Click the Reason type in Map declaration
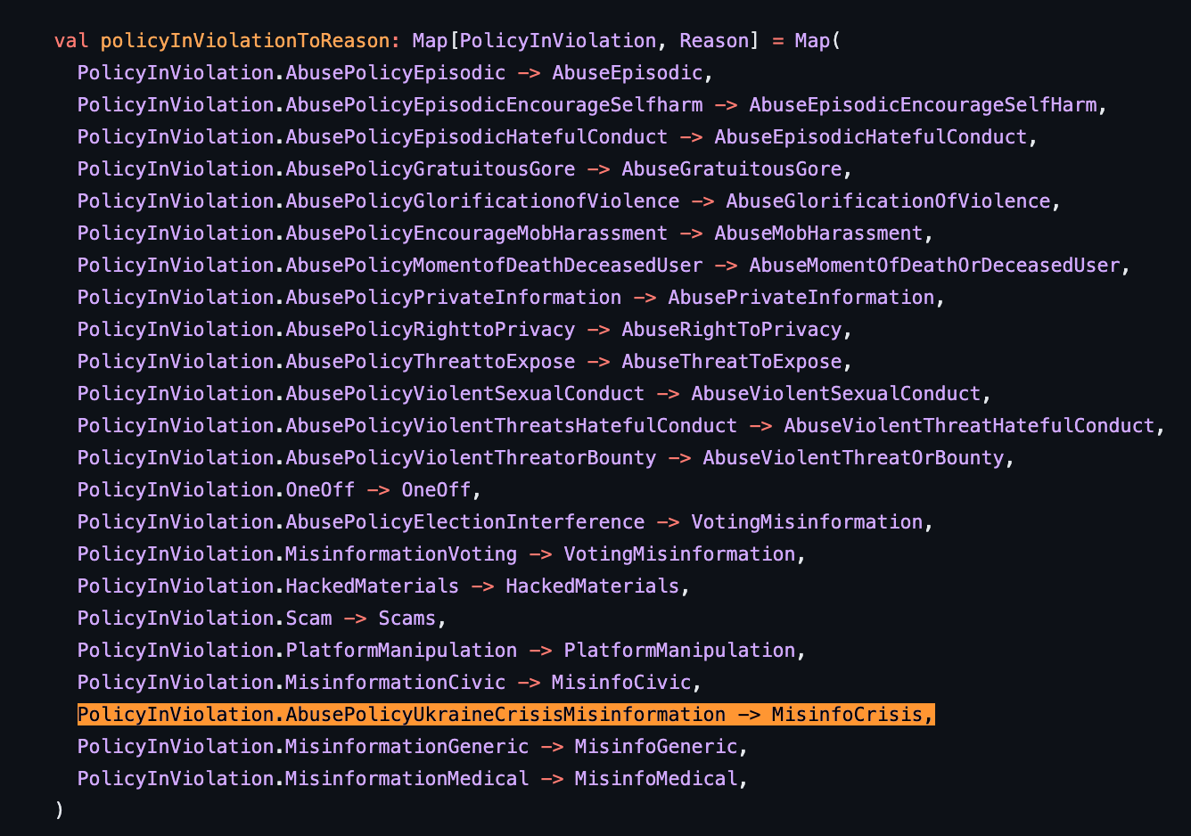Screen dimensions: 1191x836 tap(714, 41)
